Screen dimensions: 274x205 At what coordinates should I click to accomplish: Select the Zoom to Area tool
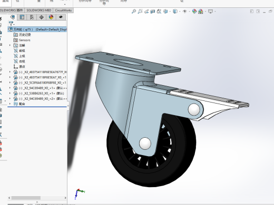click(x=140, y=12)
